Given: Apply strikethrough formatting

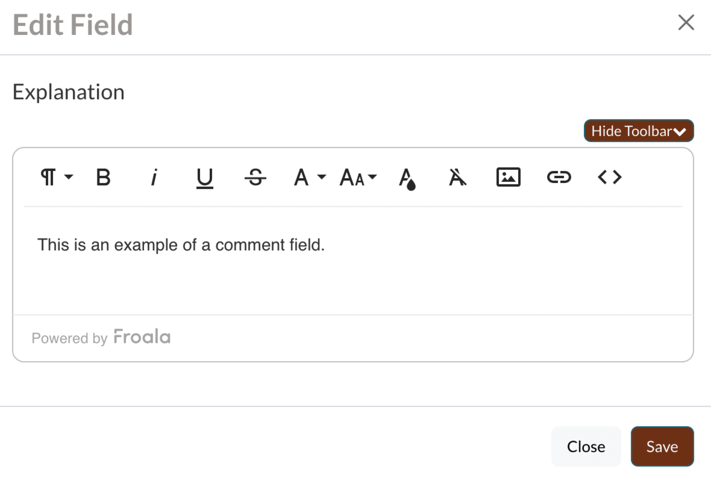Looking at the screenshot, I should pyautogui.click(x=255, y=177).
